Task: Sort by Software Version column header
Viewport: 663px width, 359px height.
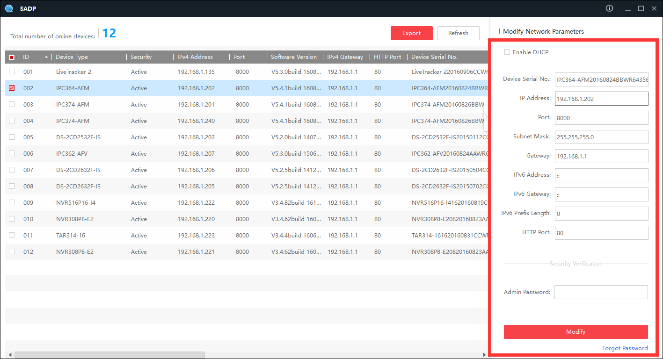Action: 295,57
